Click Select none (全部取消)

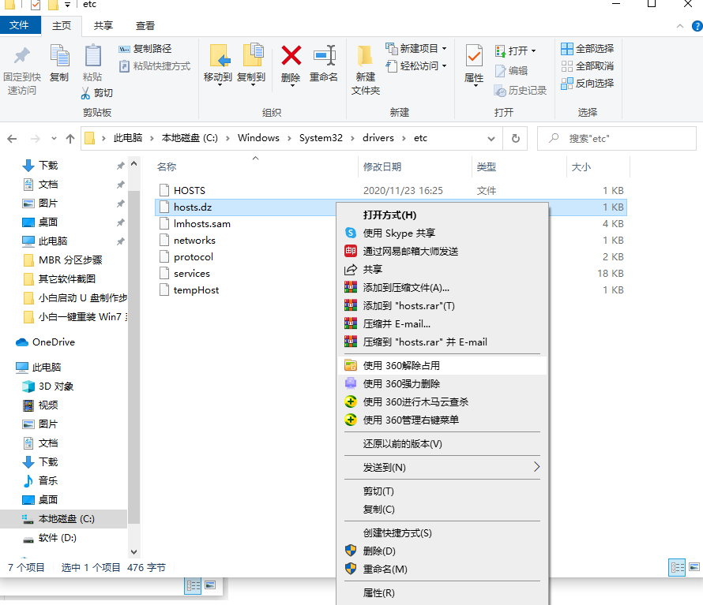(x=588, y=65)
